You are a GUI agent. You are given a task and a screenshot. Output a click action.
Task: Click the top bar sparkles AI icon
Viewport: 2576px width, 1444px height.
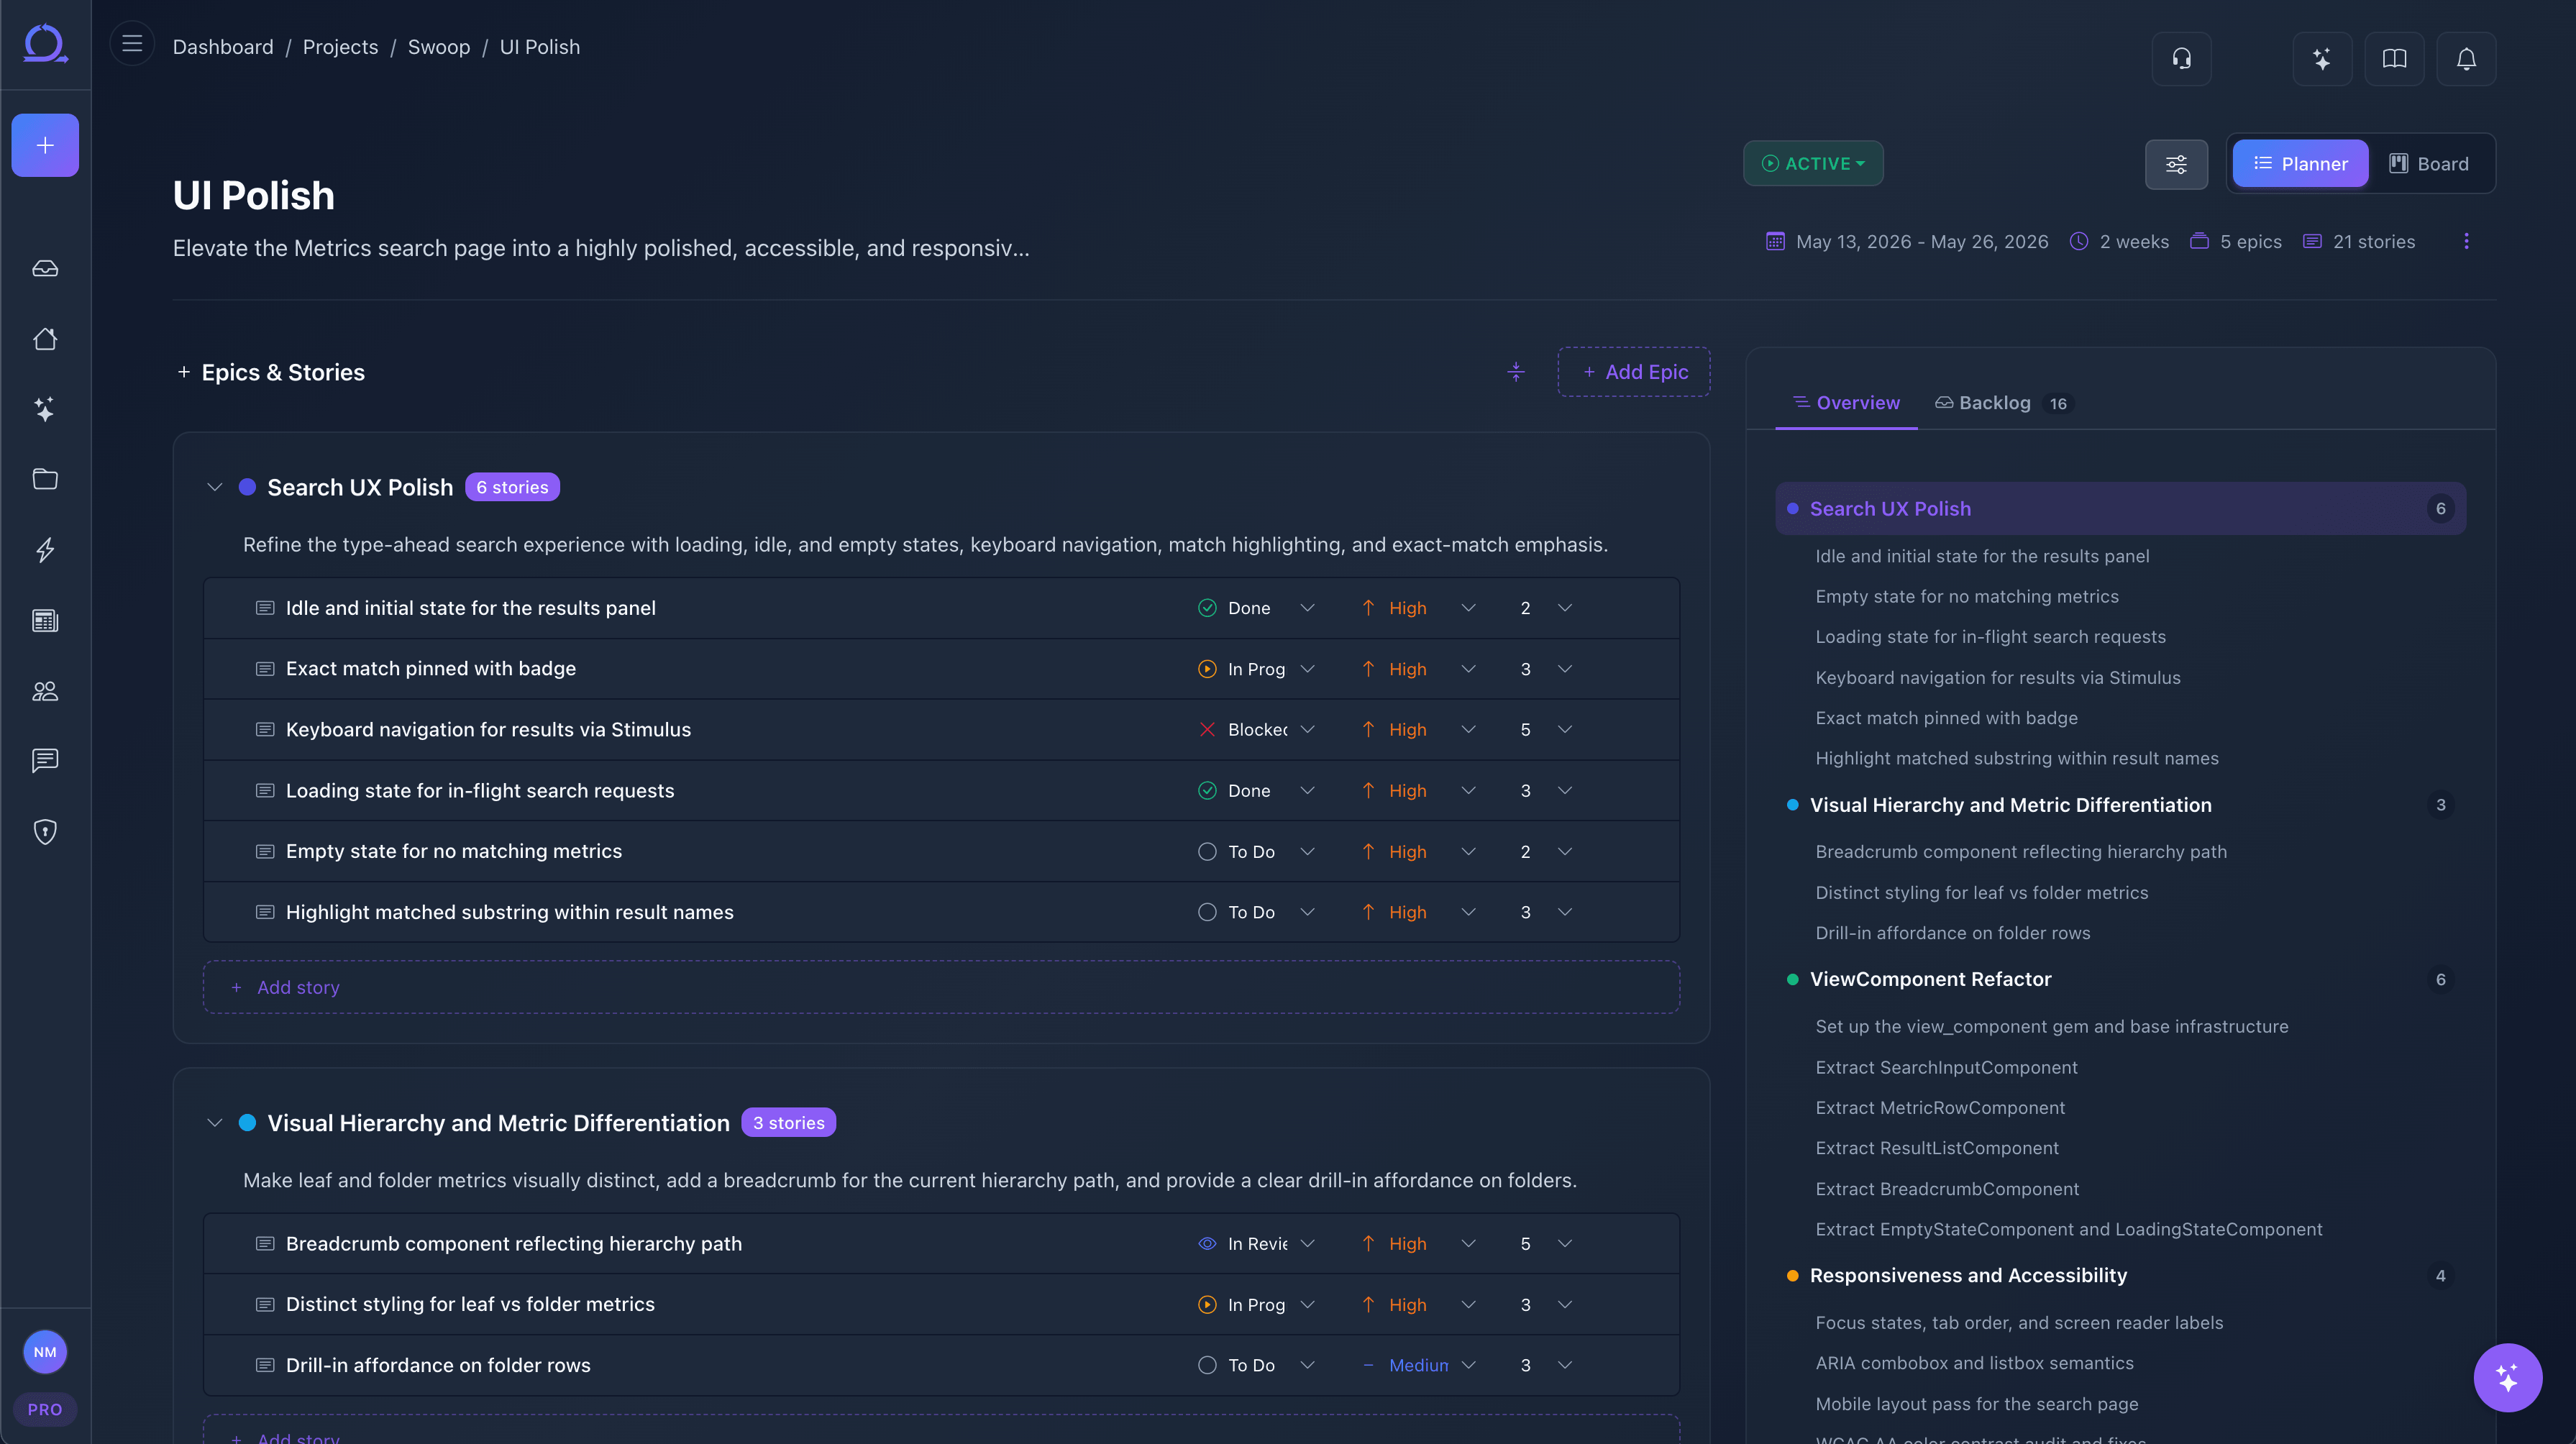click(2322, 59)
